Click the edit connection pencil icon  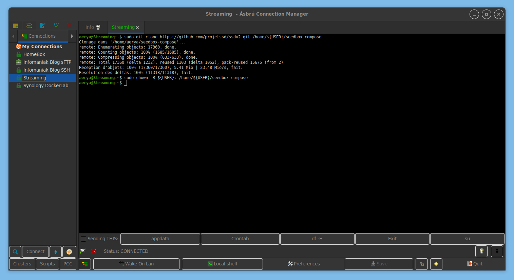42,26
